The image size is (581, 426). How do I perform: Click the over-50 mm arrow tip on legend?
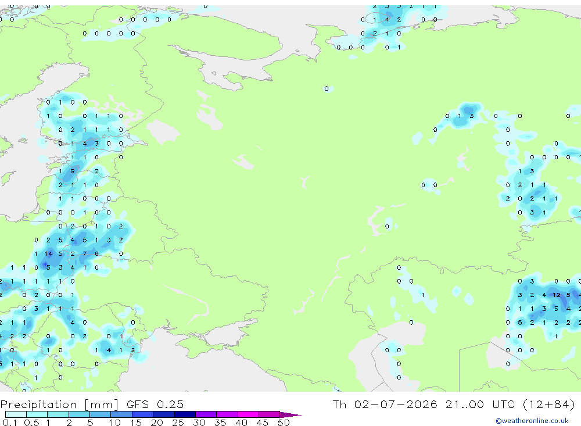[x=291, y=414]
